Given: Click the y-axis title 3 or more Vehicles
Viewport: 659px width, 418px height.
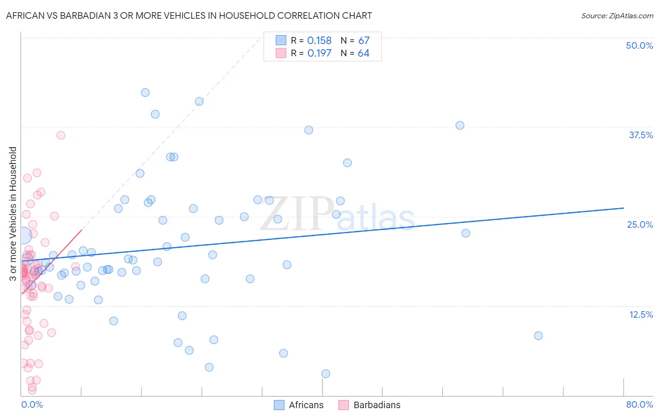Looking at the screenshot, I should 13,214.
